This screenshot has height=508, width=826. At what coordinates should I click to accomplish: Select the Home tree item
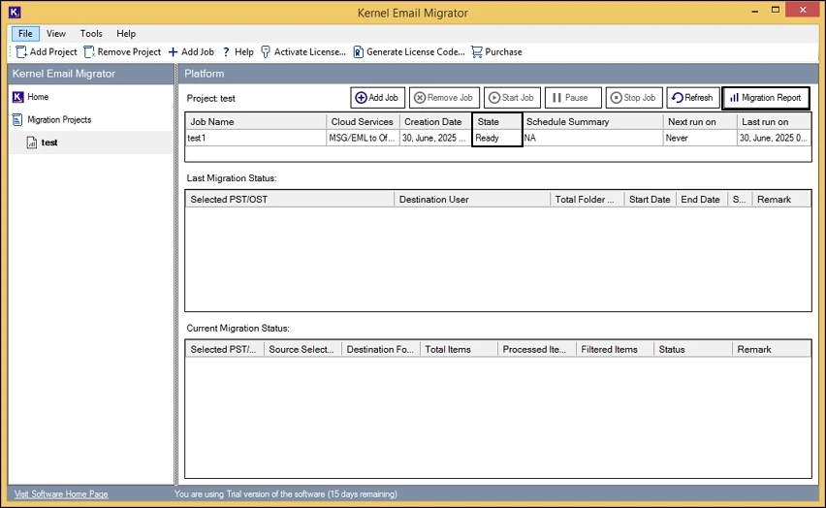point(38,97)
